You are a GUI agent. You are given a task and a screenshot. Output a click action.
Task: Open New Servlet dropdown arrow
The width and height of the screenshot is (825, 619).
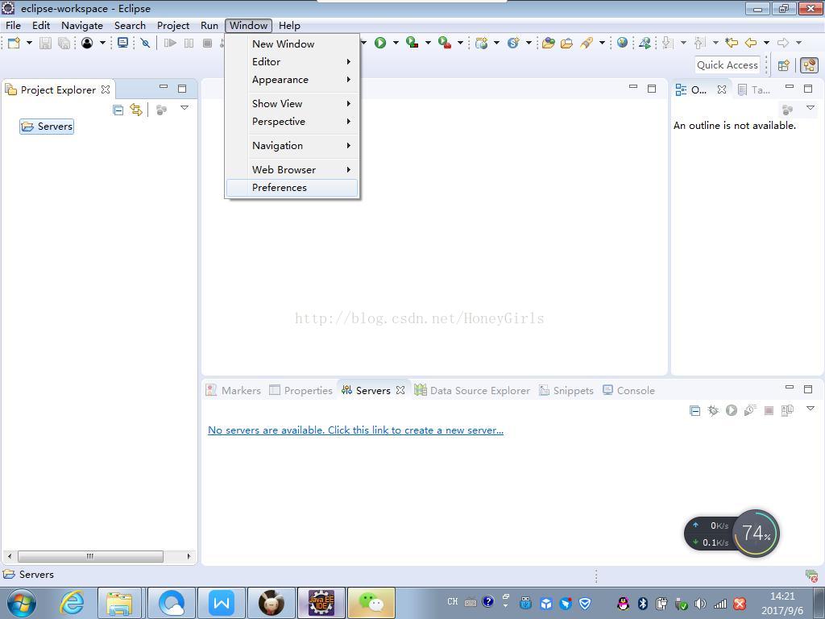pyautogui.click(x=529, y=44)
